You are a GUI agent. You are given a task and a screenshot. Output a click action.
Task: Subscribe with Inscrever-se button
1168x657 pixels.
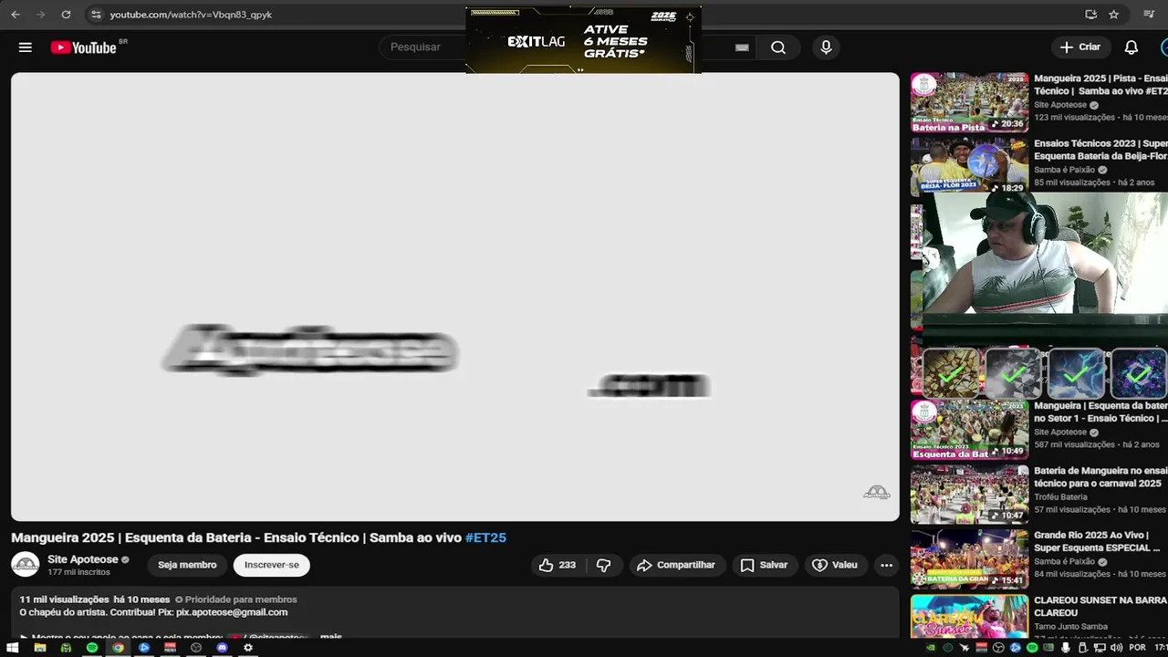[272, 565]
